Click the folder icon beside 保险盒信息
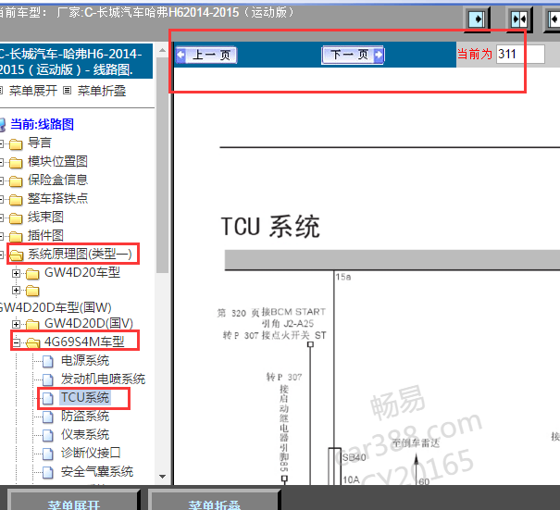 click(16, 181)
